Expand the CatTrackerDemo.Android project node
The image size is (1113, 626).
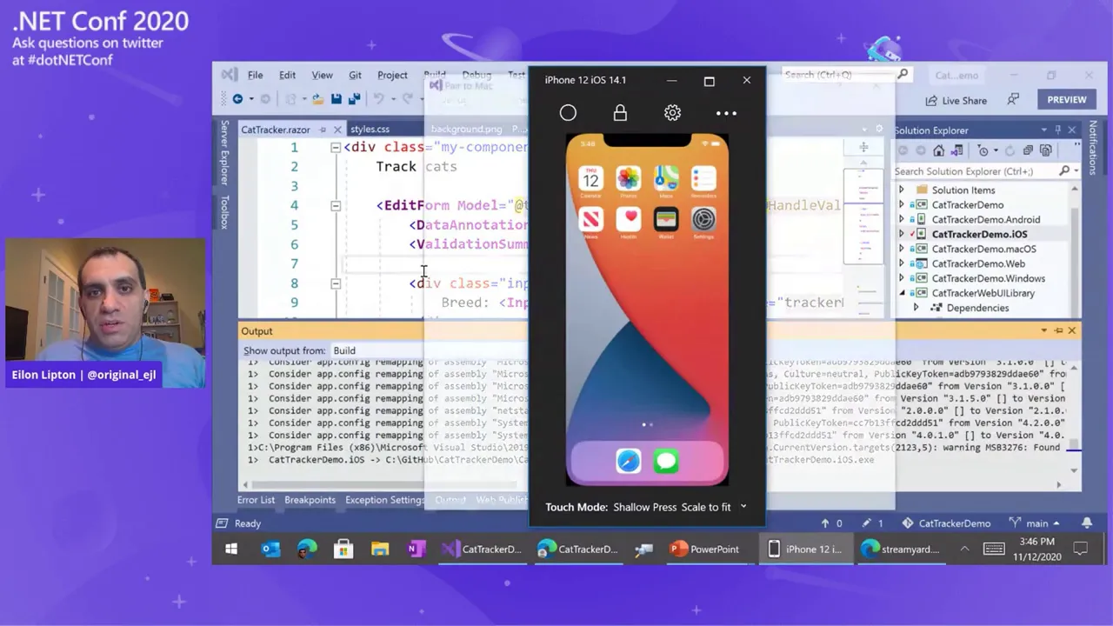click(x=901, y=219)
